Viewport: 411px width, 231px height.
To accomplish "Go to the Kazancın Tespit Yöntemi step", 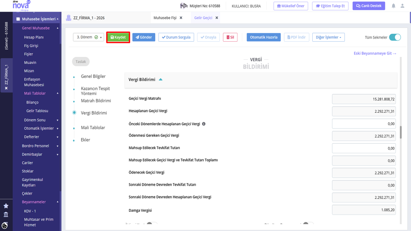I will pyautogui.click(x=95, y=91).
